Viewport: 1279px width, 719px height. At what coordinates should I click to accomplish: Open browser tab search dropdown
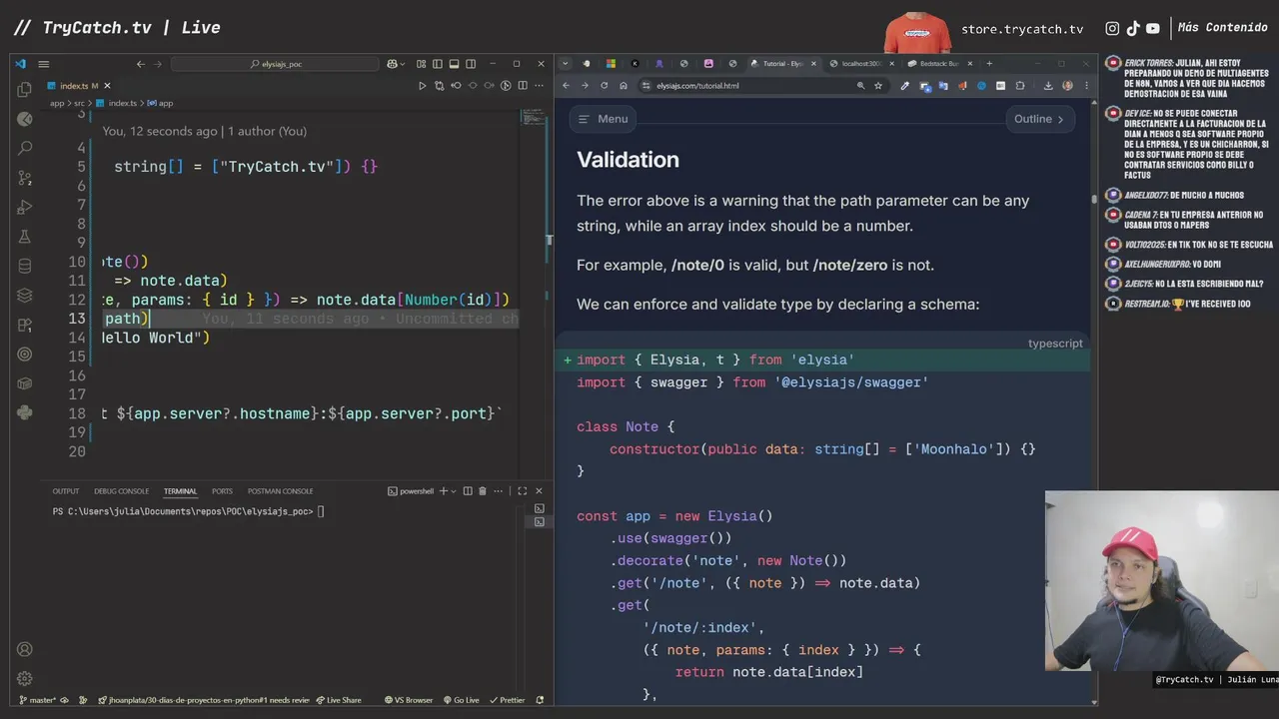(566, 63)
